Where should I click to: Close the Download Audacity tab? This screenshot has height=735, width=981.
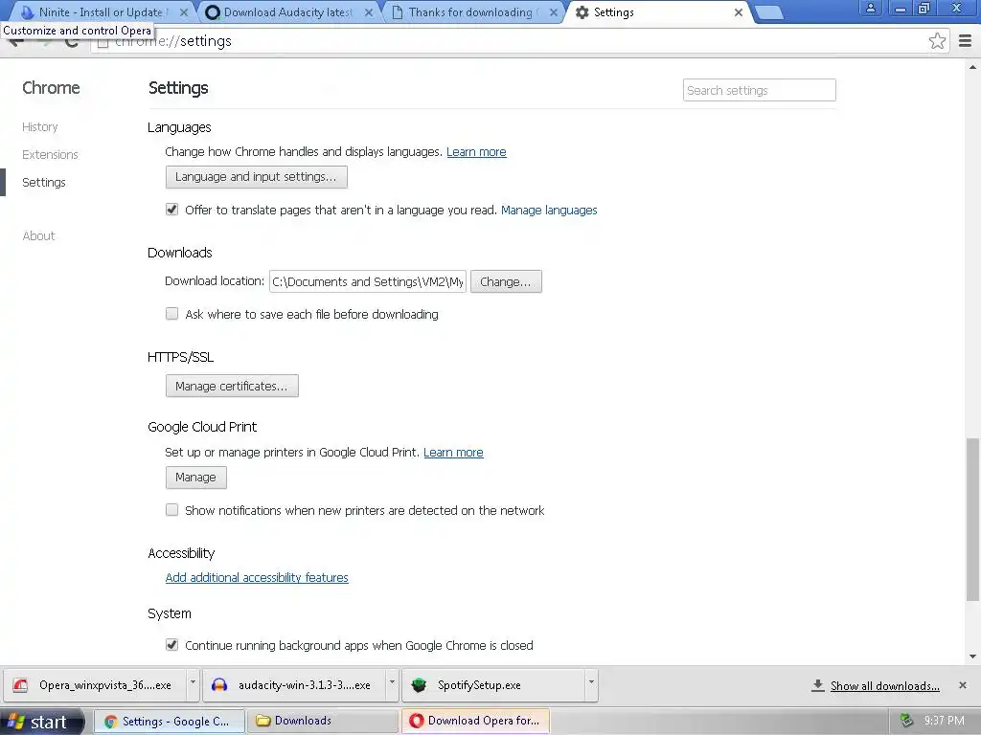point(369,12)
